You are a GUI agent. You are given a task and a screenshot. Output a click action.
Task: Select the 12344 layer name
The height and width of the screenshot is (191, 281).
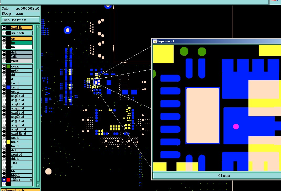pos(22,180)
